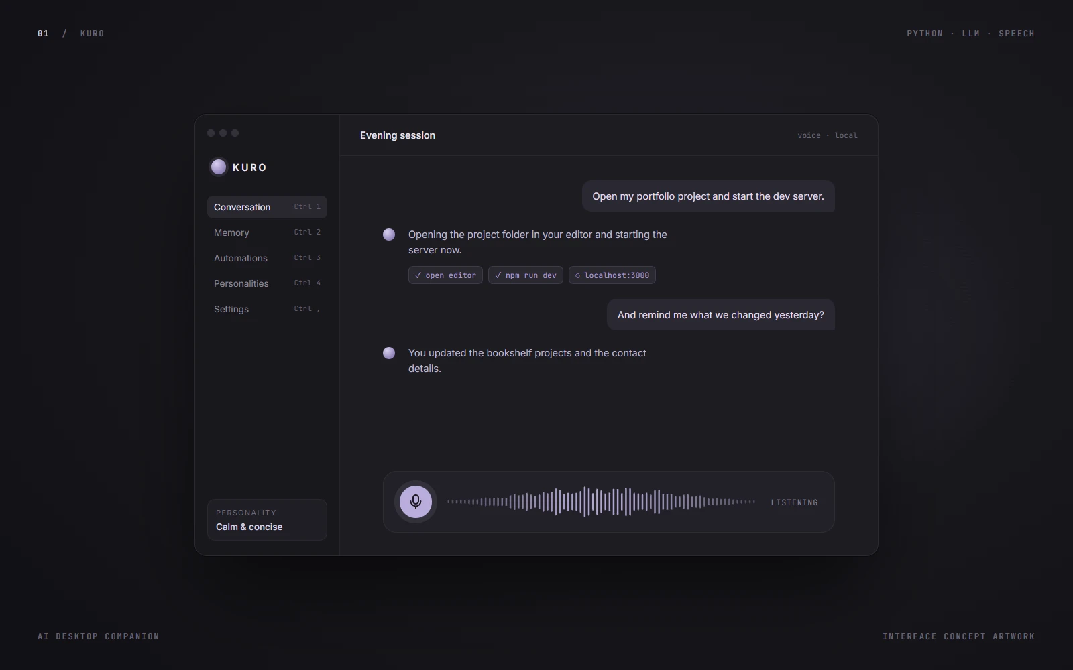1073x670 pixels.
Task: Click the 'Ctrl 3' shortcut hint
Action: pyautogui.click(x=307, y=258)
